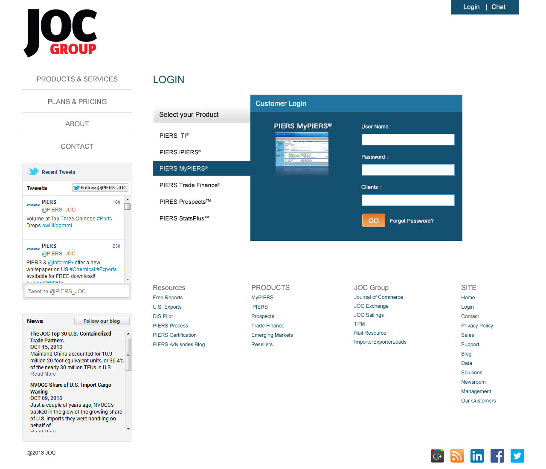This screenshot has width=546, height=469.
Task: Click inside the User Name field
Action: coord(408,139)
